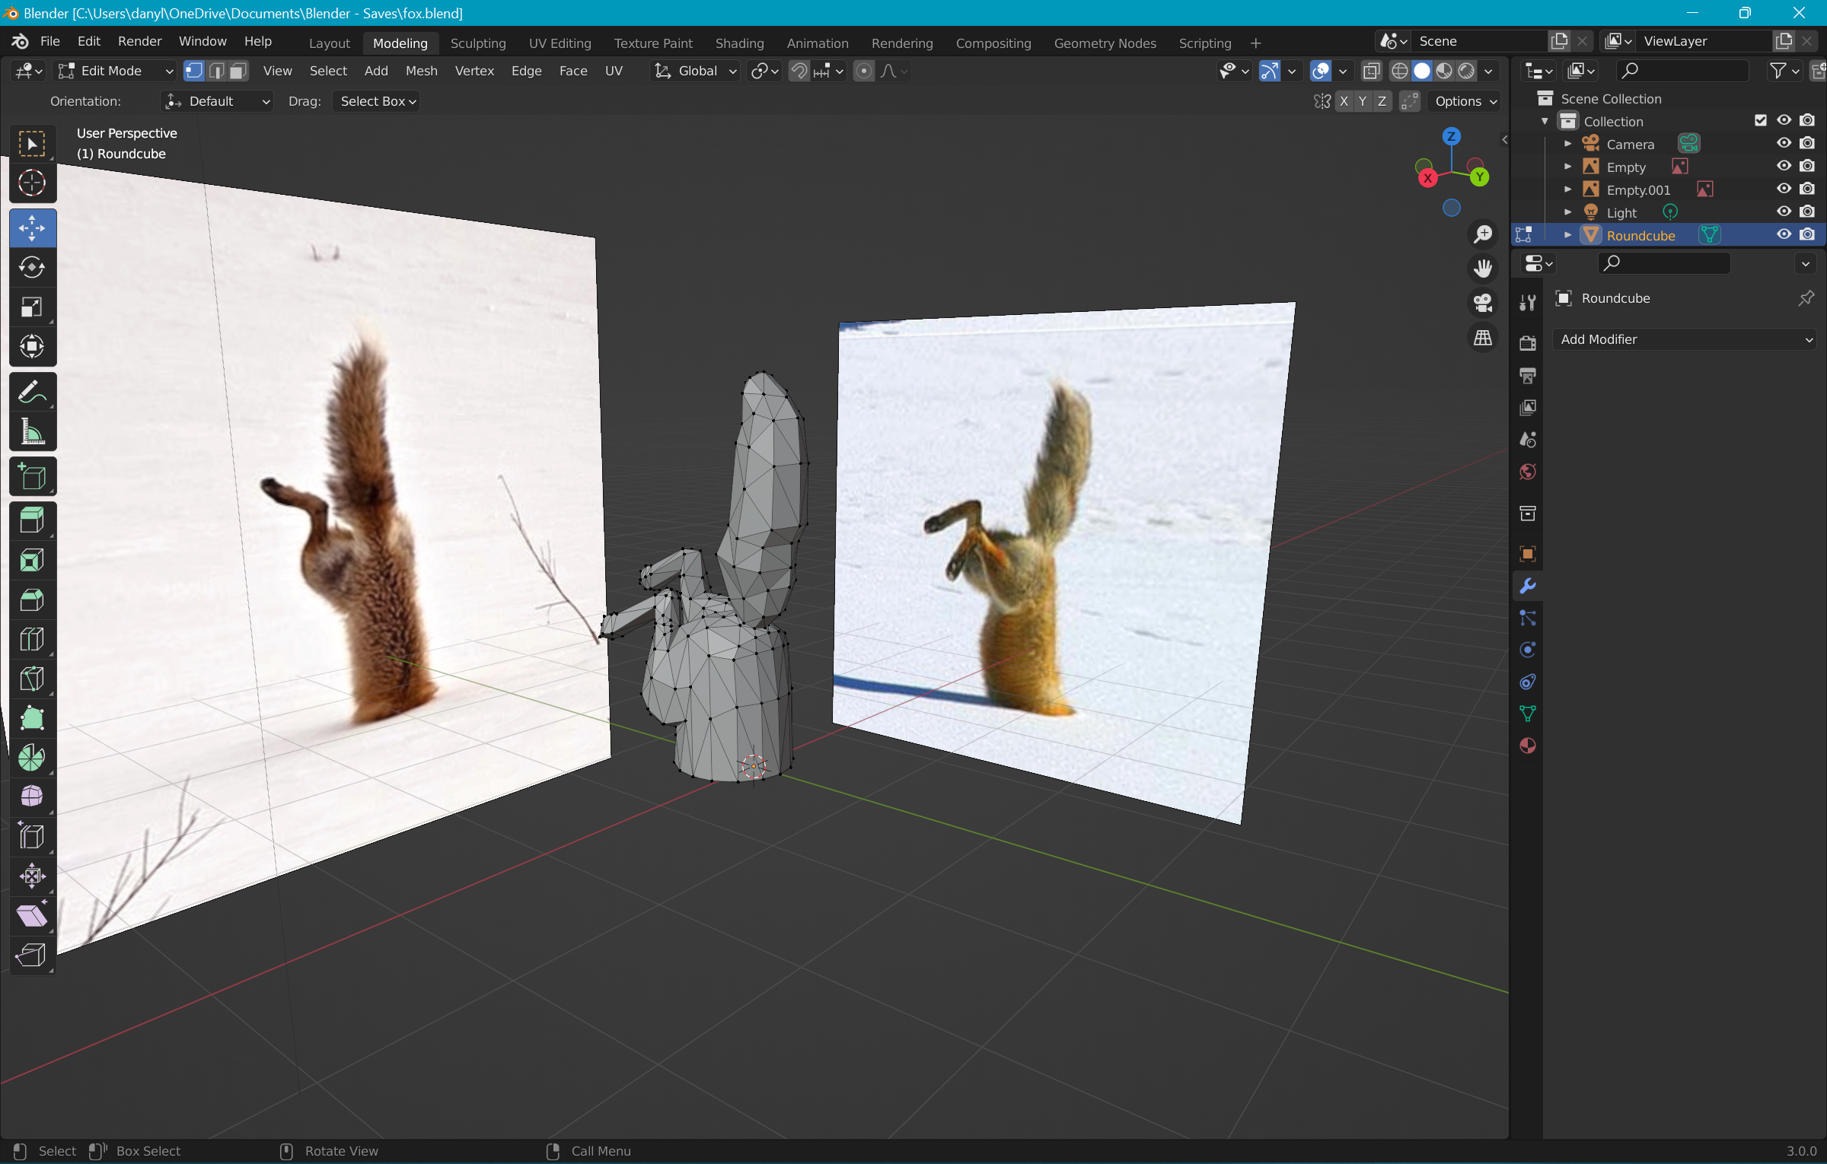Activate the Move tool
The width and height of the screenshot is (1827, 1164).
tap(32, 227)
